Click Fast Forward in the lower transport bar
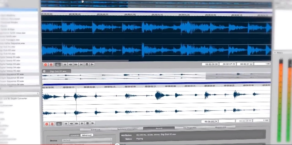Viewport: 292px width, 145px height. pos(77,124)
